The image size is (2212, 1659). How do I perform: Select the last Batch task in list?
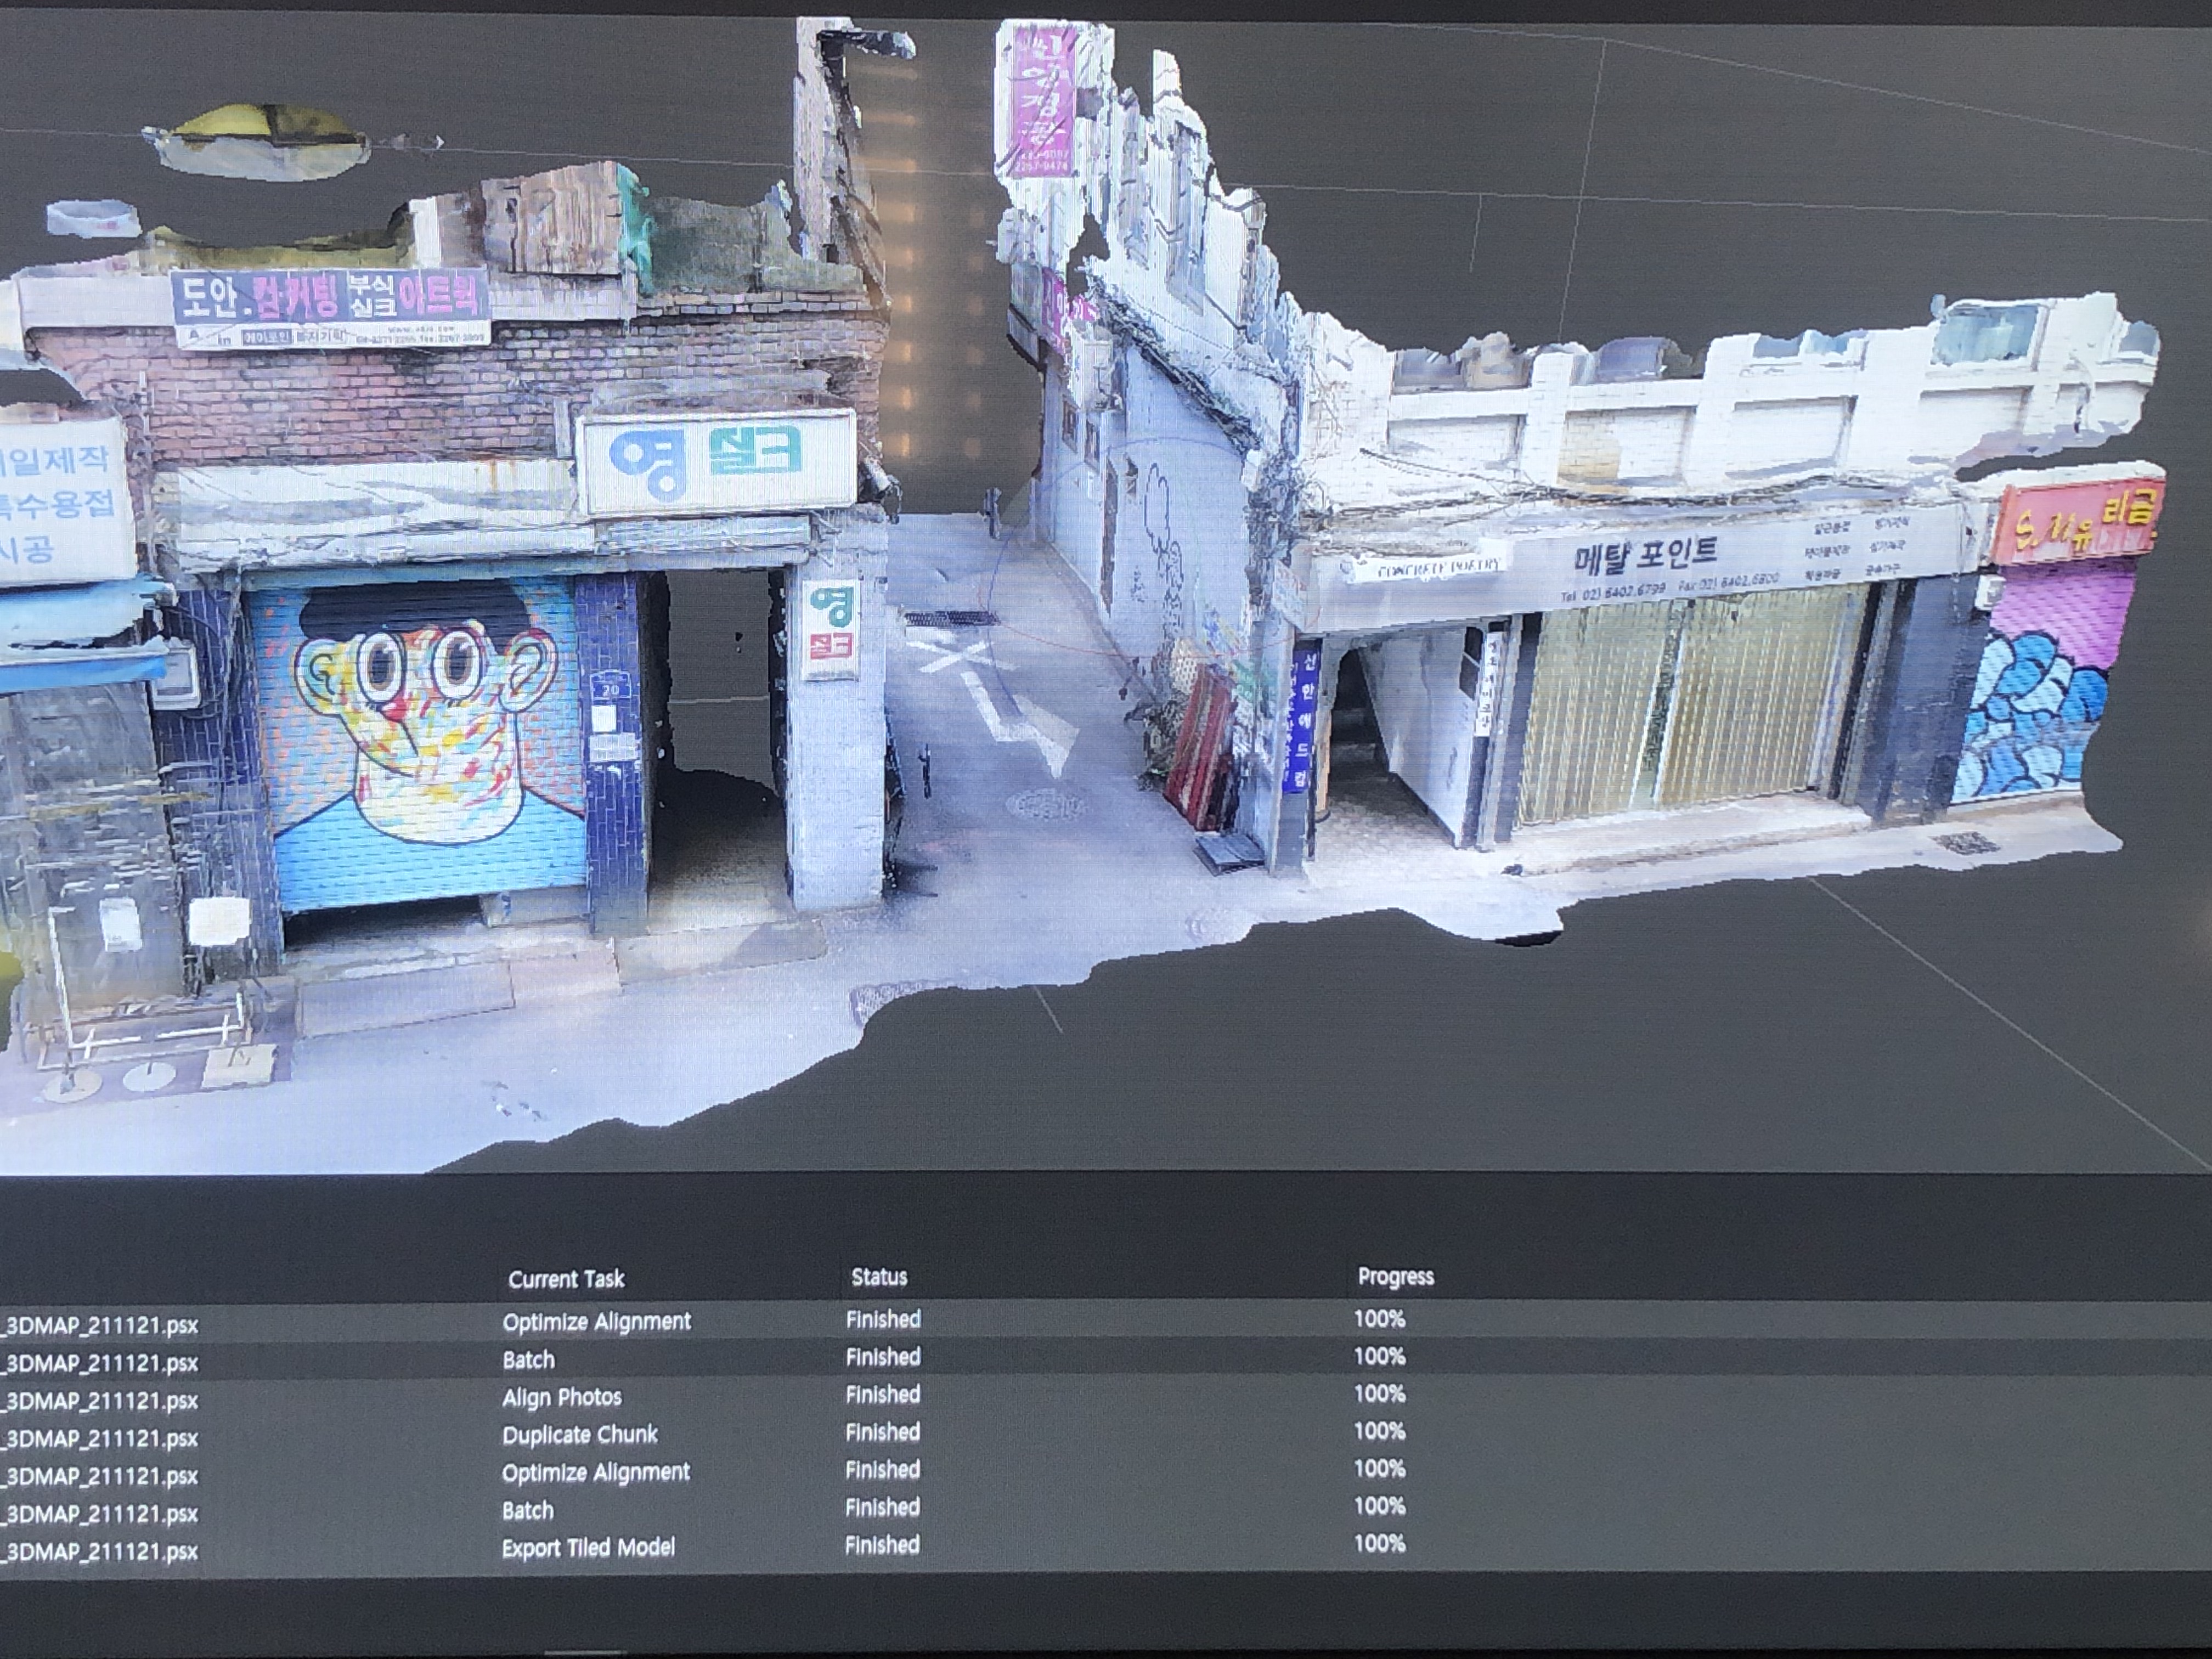click(x=527, y=1510)
